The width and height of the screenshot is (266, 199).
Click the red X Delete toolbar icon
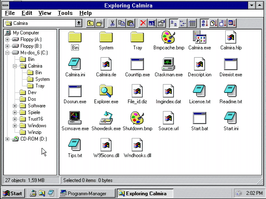coord(143,23)
